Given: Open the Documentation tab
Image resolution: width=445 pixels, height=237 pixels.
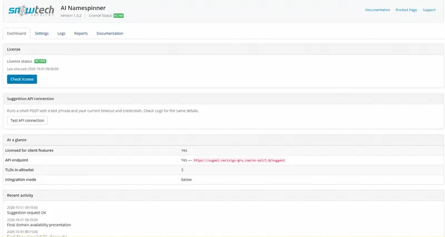Looking at the screenshot, I should coord(110,33).
